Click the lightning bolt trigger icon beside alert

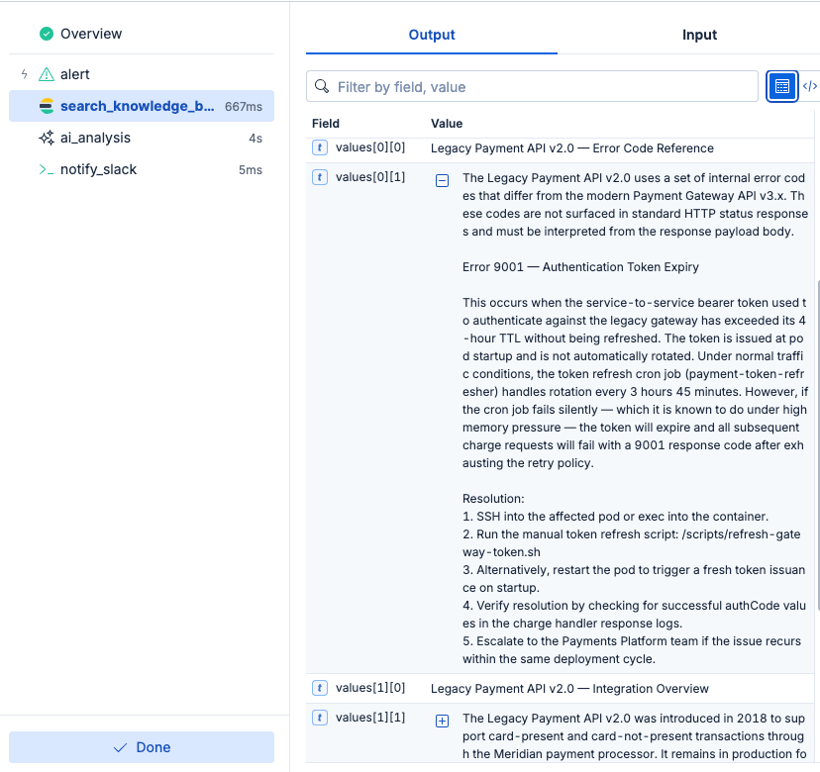[24, 74]
